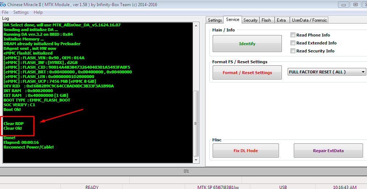
Task: Click log scrollbar up arrow
Action: 196,26
